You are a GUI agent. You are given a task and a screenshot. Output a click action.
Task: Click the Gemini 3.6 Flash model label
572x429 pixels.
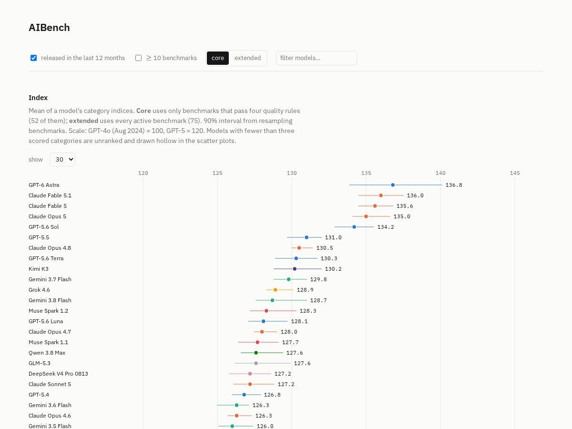pyautogui.click(x=50, y=405)
